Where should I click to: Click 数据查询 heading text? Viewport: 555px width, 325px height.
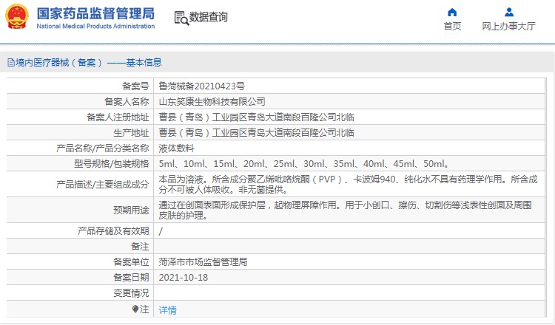click(209, 17)
